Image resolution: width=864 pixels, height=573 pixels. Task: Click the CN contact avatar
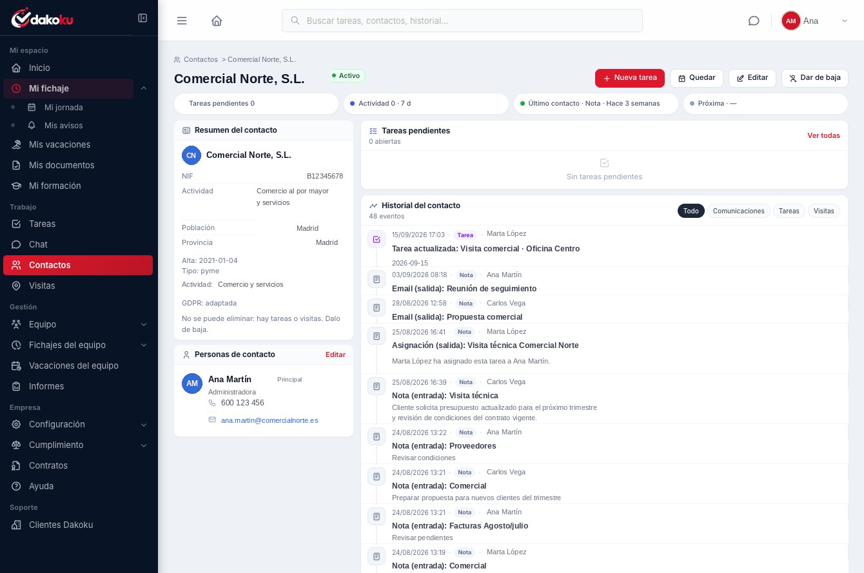(191, 155)
